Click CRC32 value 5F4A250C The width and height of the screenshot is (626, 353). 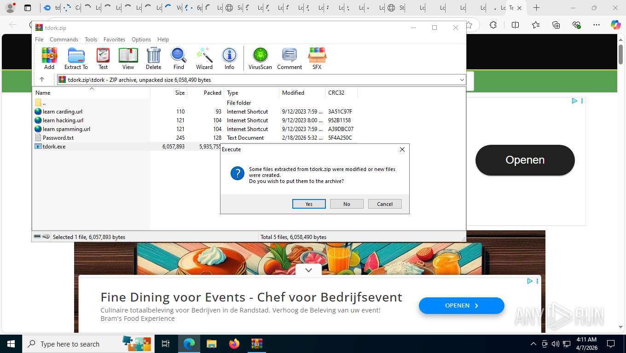coord(340,138)
